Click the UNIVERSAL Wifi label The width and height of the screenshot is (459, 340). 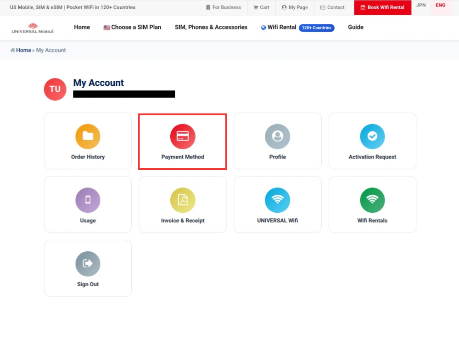278,221
